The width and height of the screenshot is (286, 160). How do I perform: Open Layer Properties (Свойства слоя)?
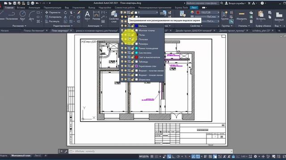pyautogui.click(x=114, y=16)
